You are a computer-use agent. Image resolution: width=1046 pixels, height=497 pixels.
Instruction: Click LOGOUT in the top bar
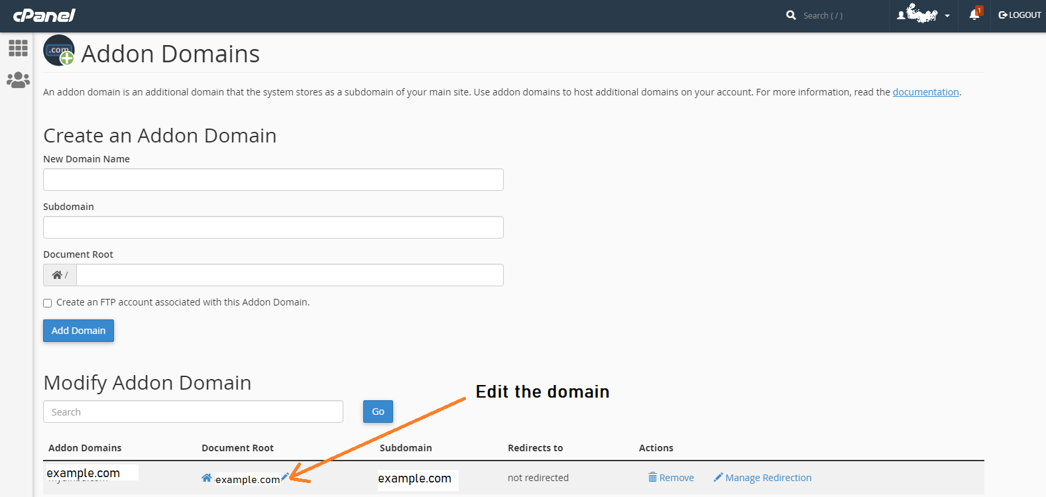point(1019,15)
